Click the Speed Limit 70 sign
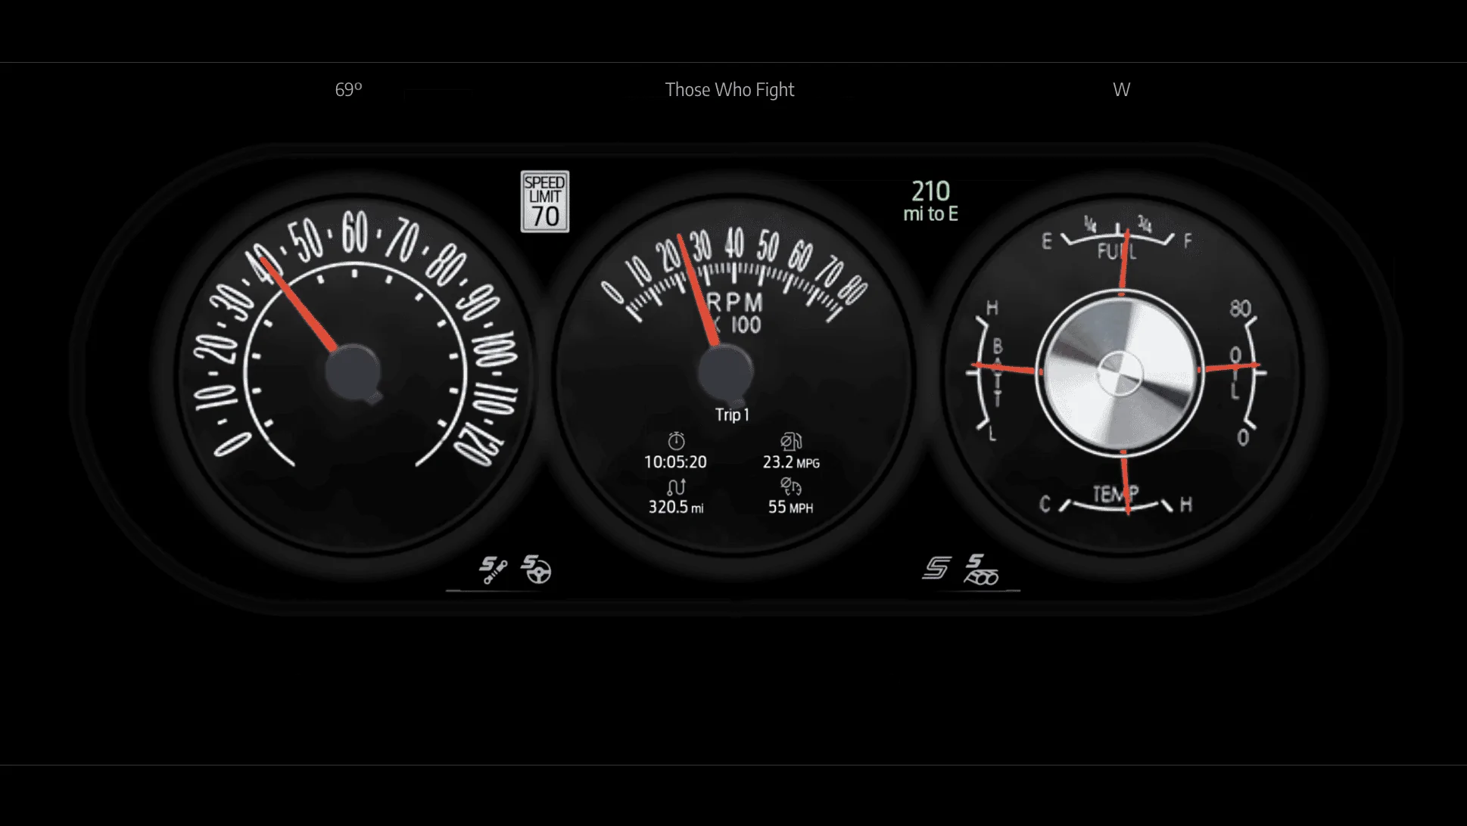Screen dimensions: 1467x826 (544, 201)
